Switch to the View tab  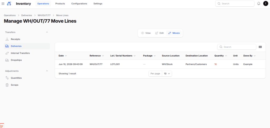pos(146,33)
